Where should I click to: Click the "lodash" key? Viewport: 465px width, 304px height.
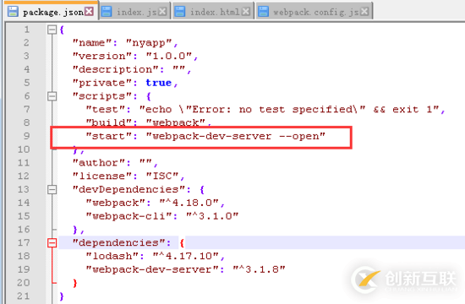point(112,256)
